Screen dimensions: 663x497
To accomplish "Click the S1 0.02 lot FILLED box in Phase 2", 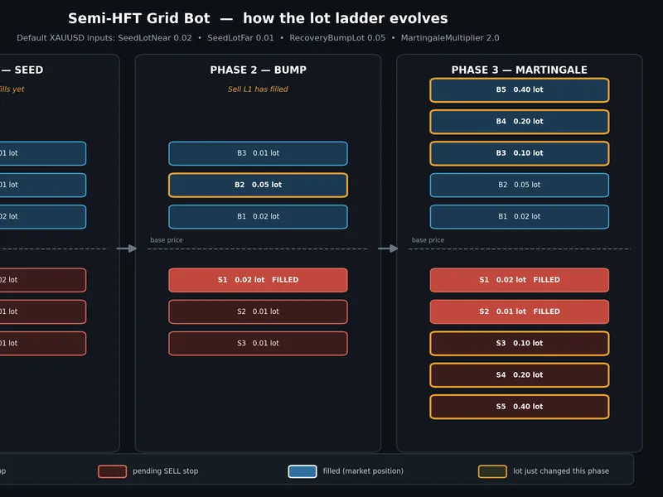I will [258, 280].
